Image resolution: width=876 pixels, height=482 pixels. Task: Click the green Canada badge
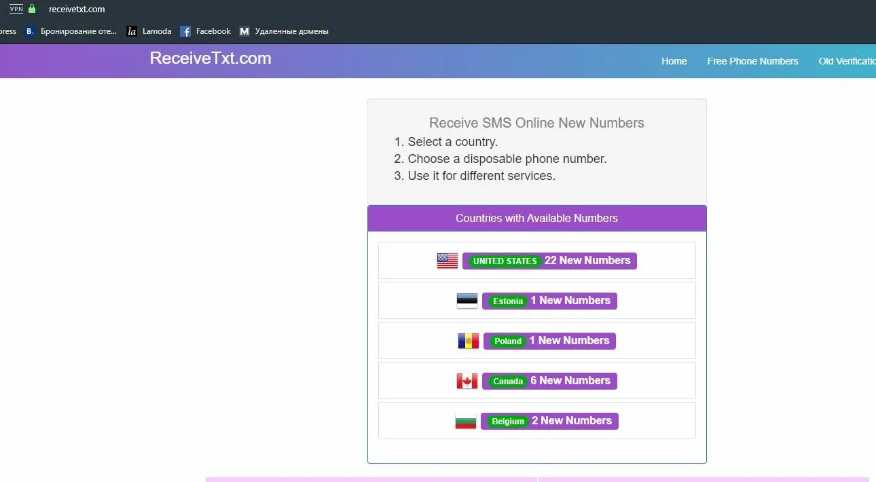[x=508, y=382]
